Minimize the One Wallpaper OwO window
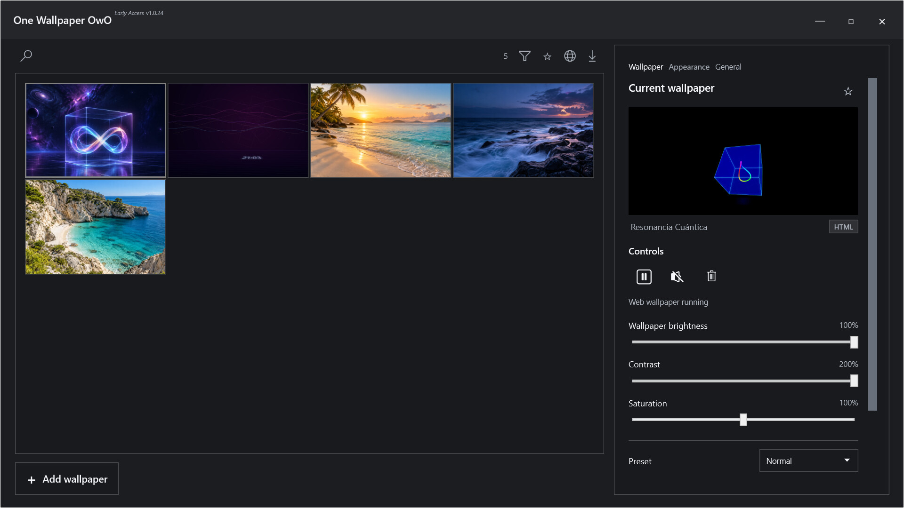The image size is (904, 508). click(820, 22)
